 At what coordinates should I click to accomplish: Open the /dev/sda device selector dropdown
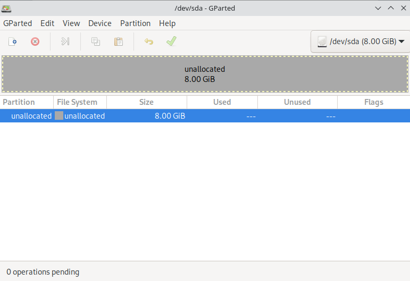[x=359, y=42]
